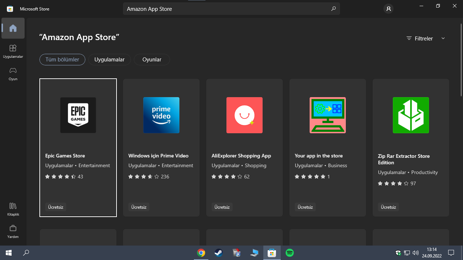This screenshot has height=260, width=463.
Task: Open the notification center icon
Action: [451, 253]
